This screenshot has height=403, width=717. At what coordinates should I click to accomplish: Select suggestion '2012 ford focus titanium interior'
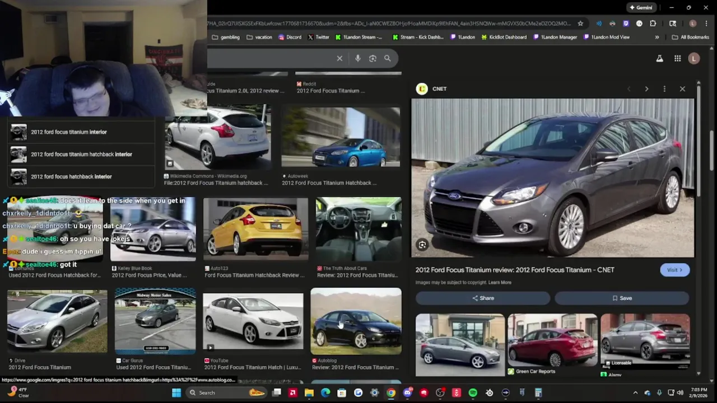pos(81,132)
